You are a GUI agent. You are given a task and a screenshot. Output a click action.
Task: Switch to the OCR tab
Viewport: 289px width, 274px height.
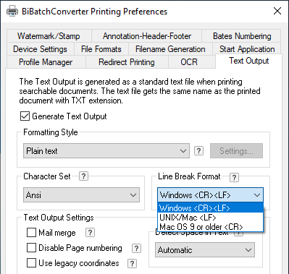click(189, 62)
